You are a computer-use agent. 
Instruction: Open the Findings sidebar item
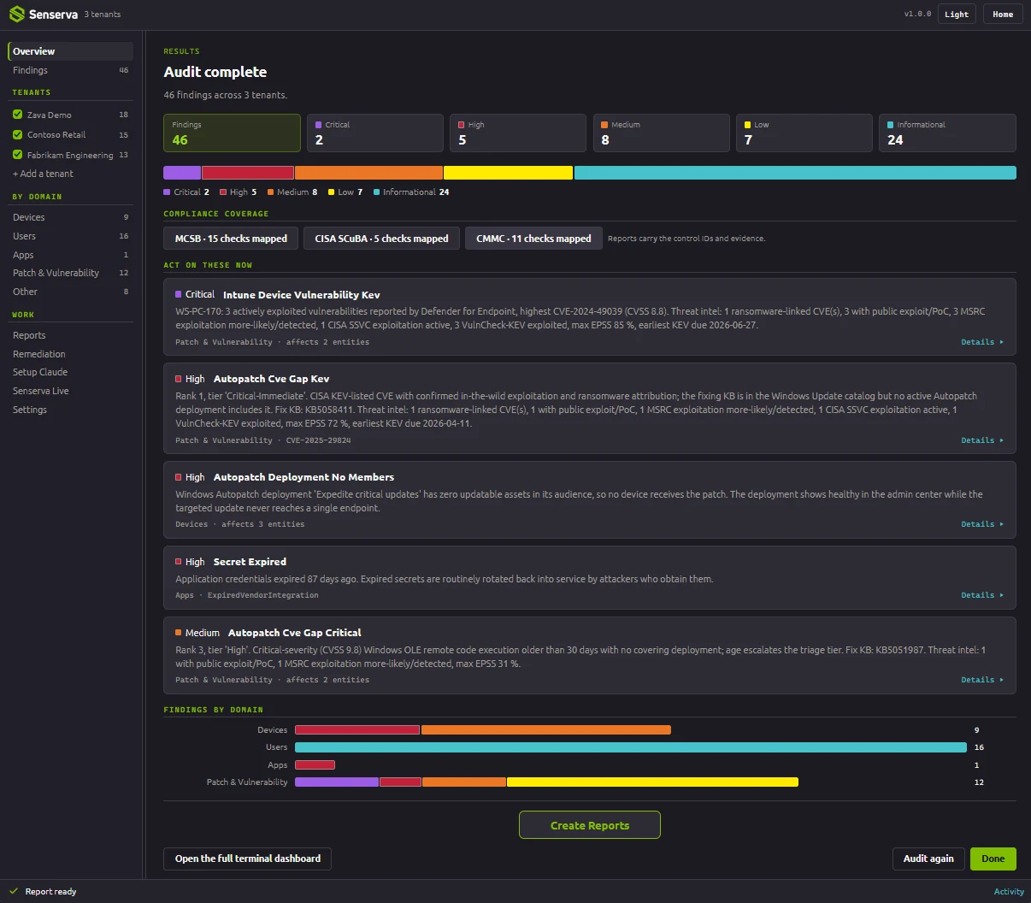click(71, 70)
